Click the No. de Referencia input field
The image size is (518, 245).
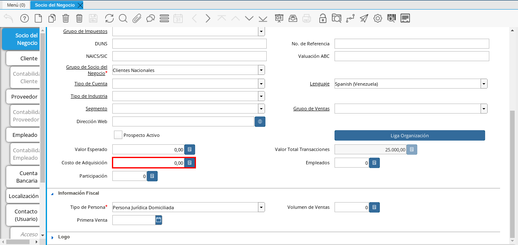click(411, 44)
